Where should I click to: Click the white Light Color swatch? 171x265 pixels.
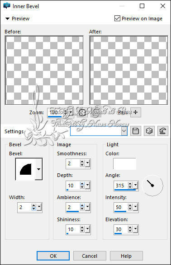[x=124, y=164]
